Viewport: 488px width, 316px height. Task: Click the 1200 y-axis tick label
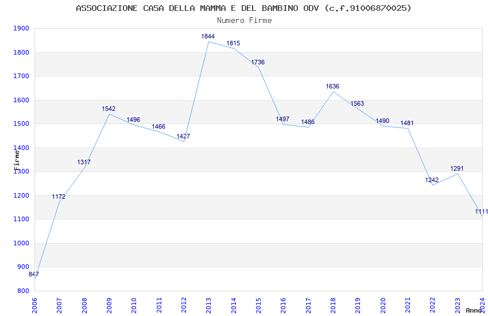pos(21,195)
